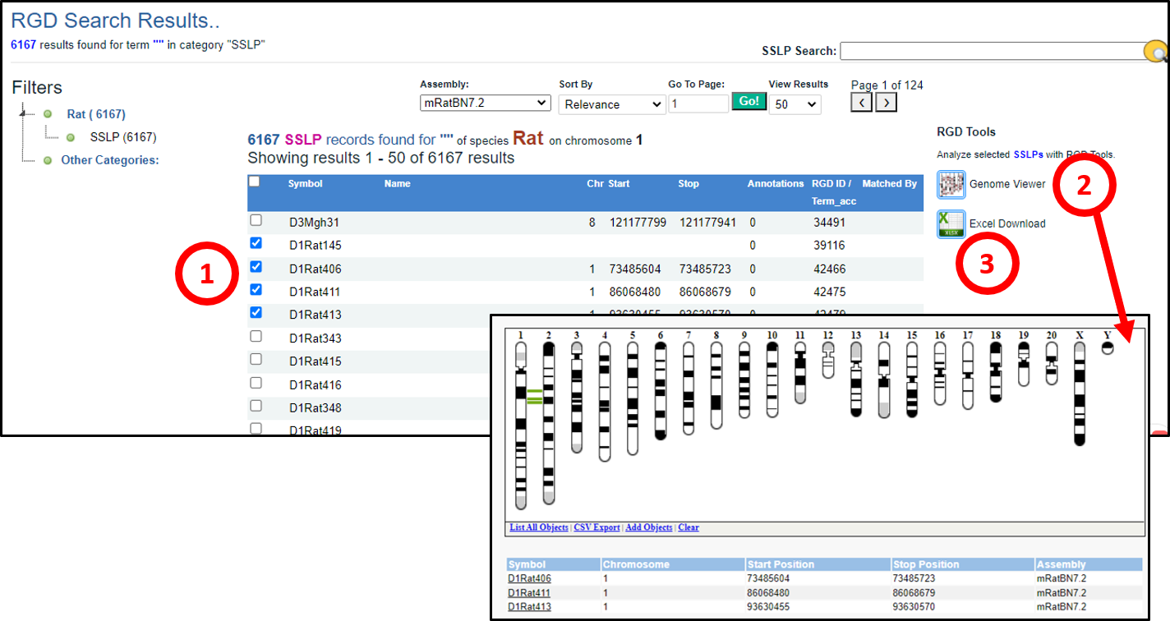Click the green Rat filter bullet
Image resolution: width=1170 pixels, height=621 pixels.
tap(48, 115)
